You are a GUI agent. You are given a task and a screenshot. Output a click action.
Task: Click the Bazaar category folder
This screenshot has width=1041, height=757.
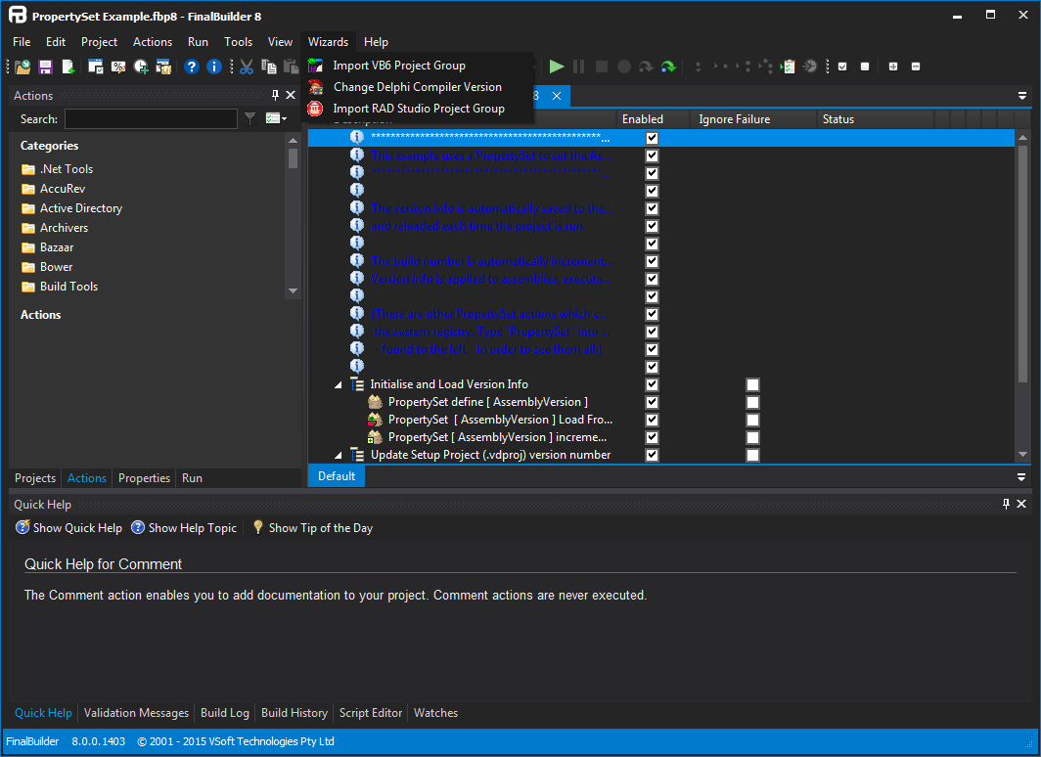point(57,246)
